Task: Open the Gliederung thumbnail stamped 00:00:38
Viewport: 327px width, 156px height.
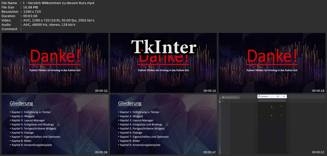Action: pyautogui.click(x=55, y=124)
